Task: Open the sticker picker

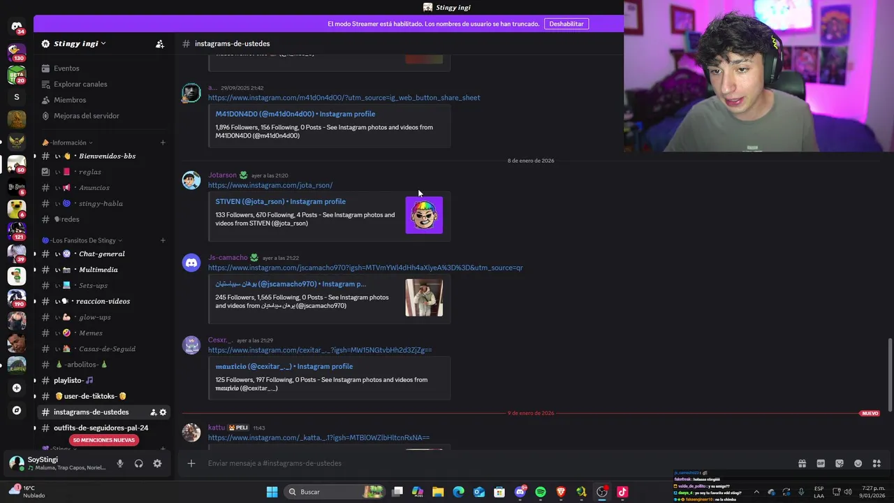Action: click(x=840, y=463)
